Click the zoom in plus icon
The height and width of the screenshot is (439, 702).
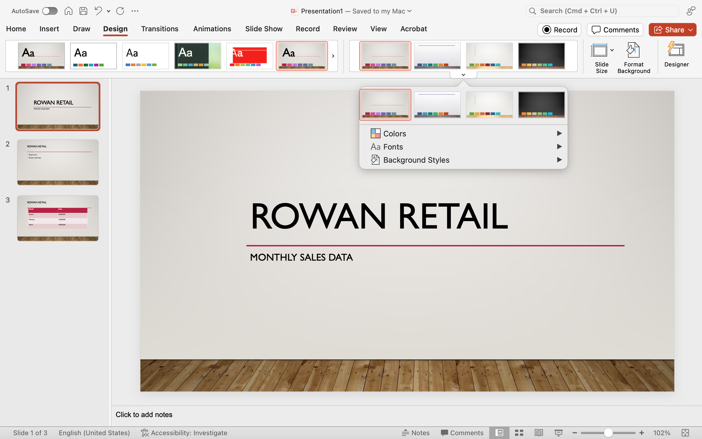tap(642, 433)
